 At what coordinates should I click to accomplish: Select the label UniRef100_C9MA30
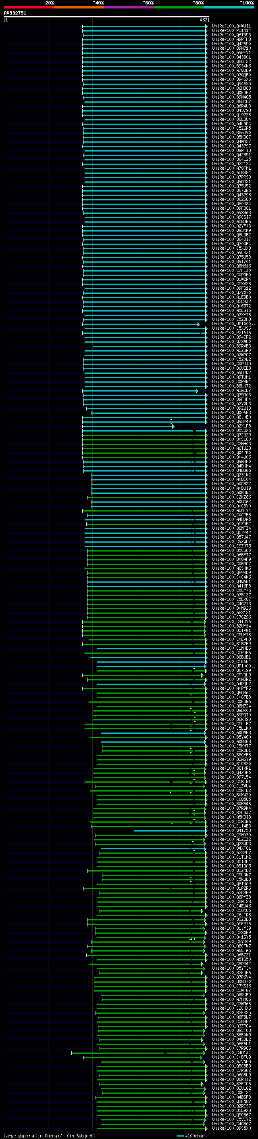(x=231, y=835)
